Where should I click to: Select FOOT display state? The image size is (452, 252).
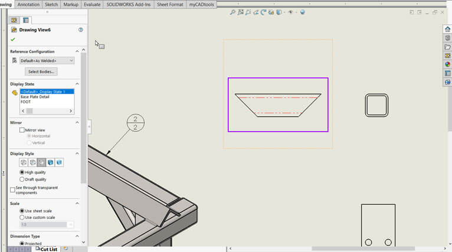(x=25, y=102)
